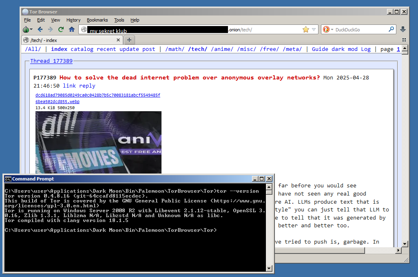Click the browser page scroll-up arrow
Screen dimensions: 418x277
405,48
